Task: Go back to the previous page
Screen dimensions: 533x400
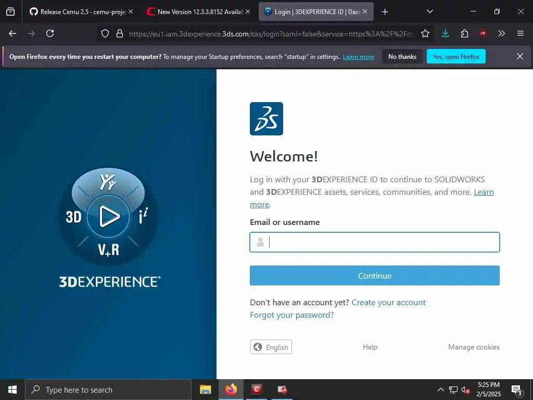Action: (12, 33)
